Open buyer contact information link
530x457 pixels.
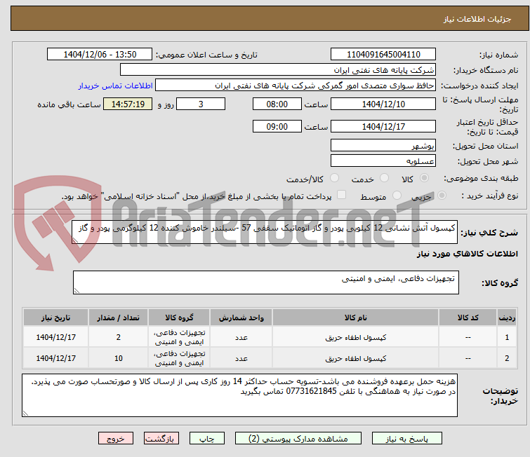(116, 86)
